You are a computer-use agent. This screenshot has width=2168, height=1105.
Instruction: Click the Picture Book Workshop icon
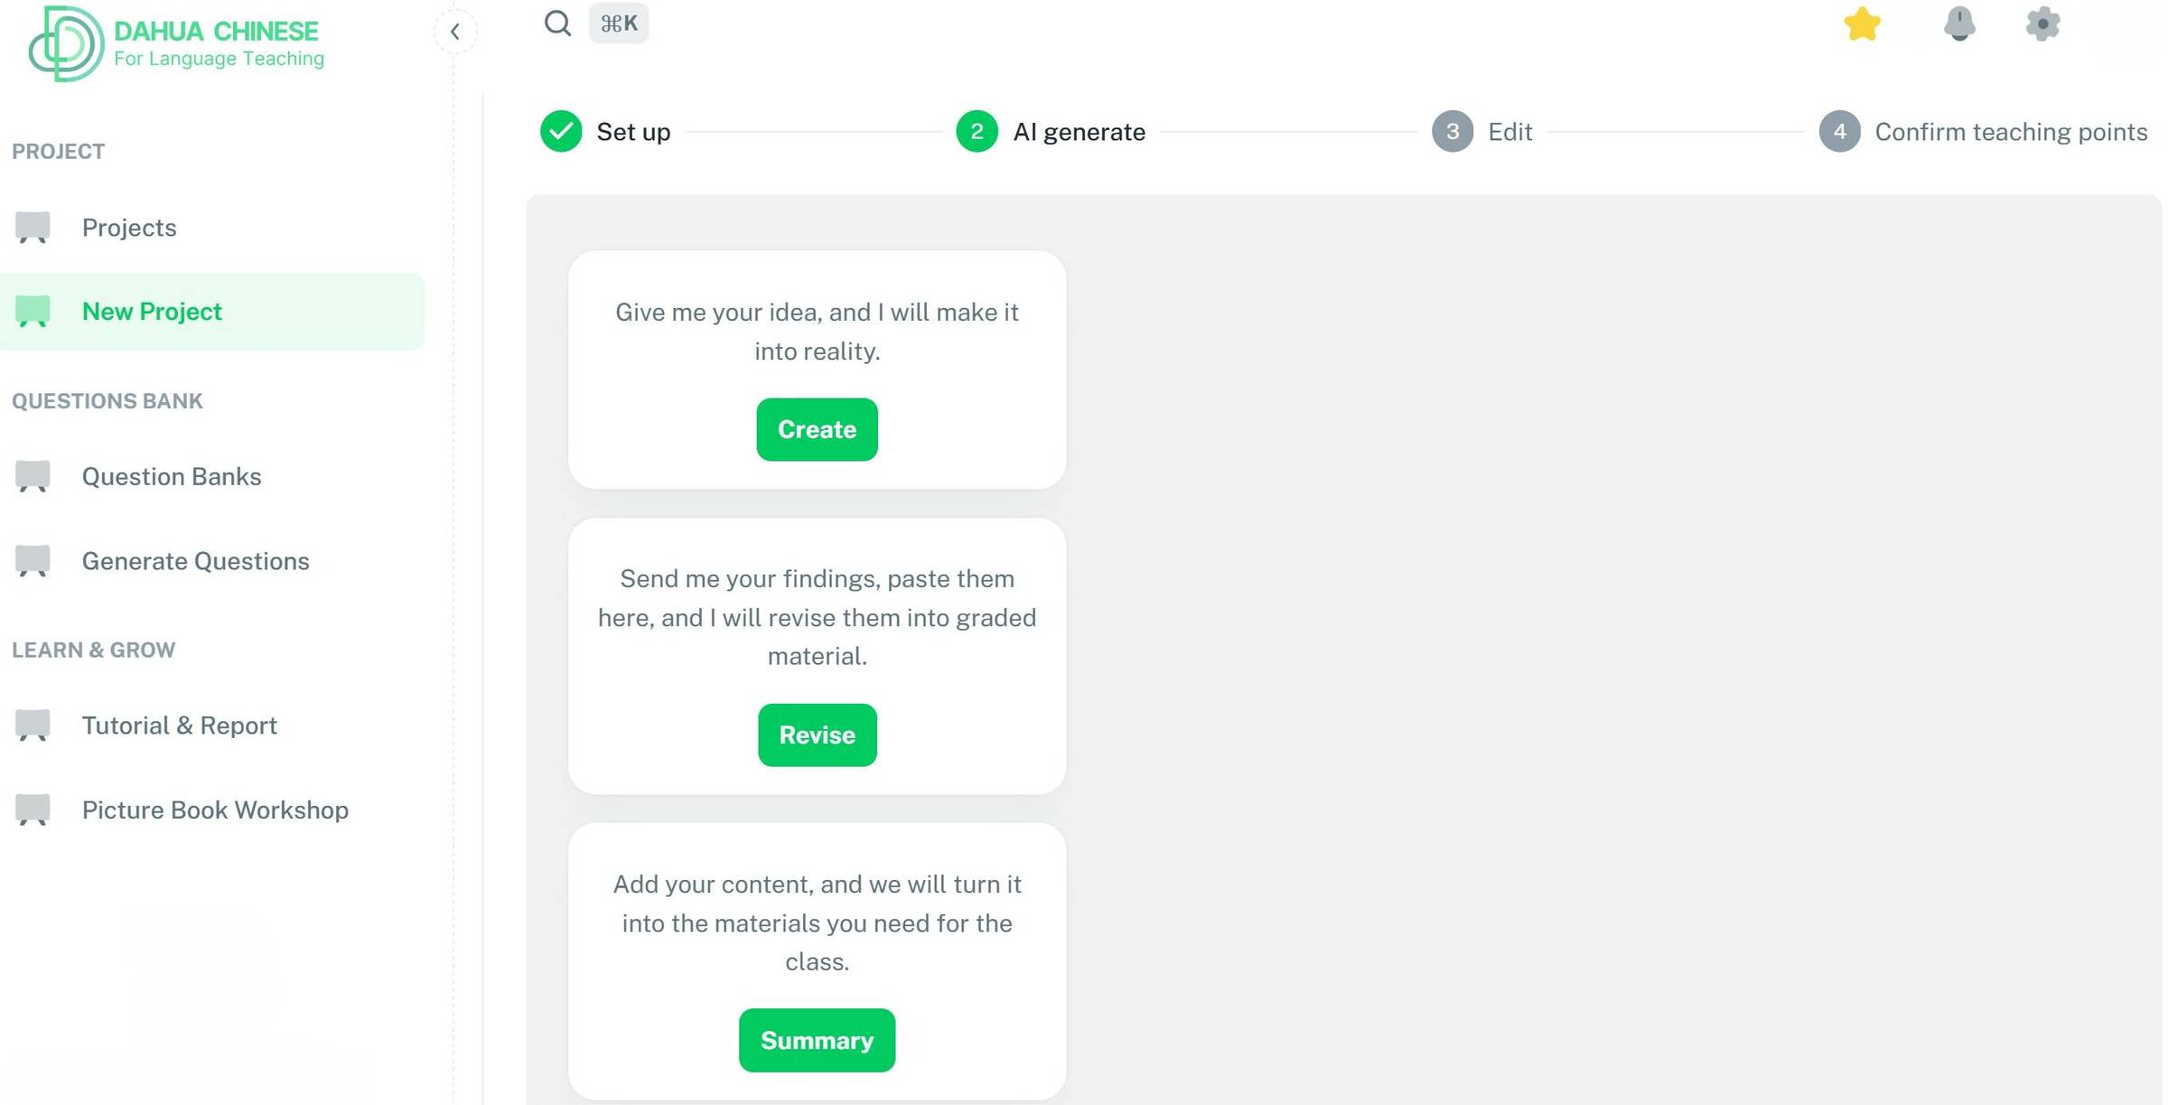[x=33, y=810]
